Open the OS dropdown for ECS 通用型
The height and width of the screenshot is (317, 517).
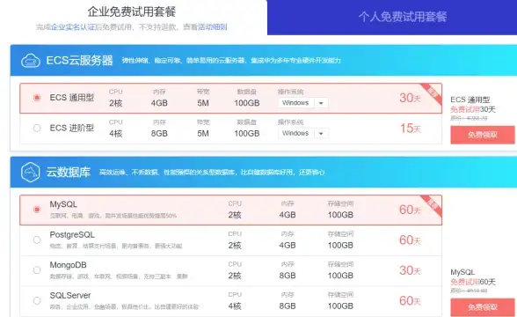tap(303, 103)
